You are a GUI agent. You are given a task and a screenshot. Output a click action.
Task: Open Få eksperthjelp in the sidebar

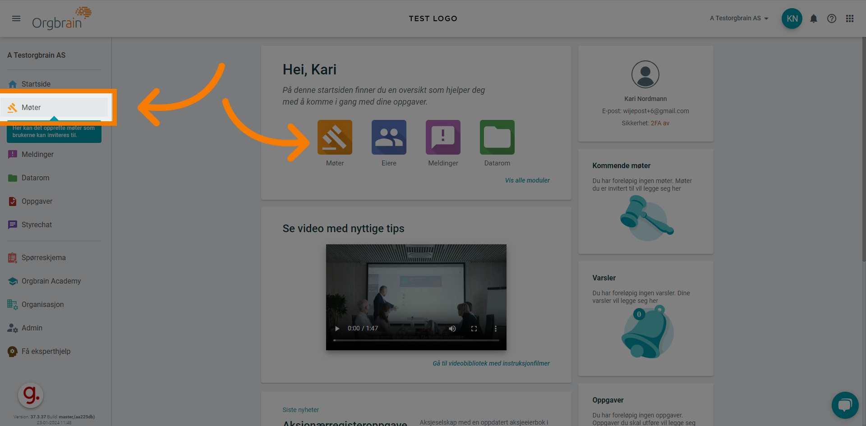tap(54, 352)
